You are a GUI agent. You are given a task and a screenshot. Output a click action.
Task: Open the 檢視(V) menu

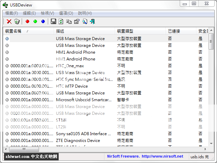(47, 13)
